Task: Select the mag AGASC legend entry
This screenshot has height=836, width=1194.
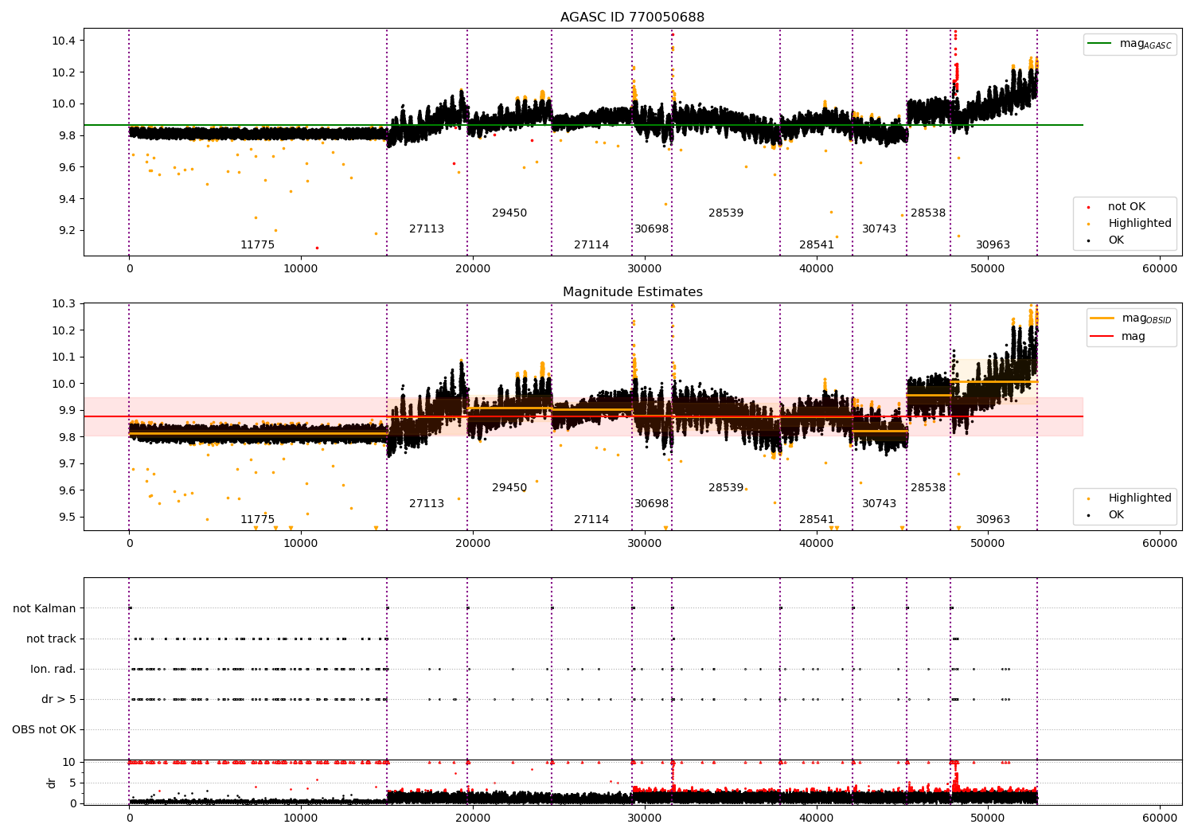Action: (1130, 44)
